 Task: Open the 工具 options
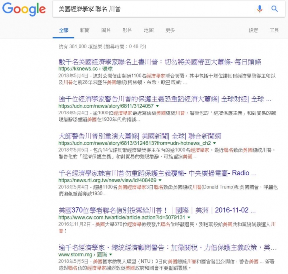point(274,30)
